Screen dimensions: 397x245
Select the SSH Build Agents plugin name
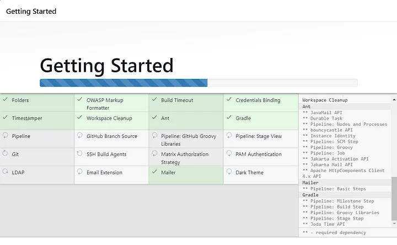[106, 155]
